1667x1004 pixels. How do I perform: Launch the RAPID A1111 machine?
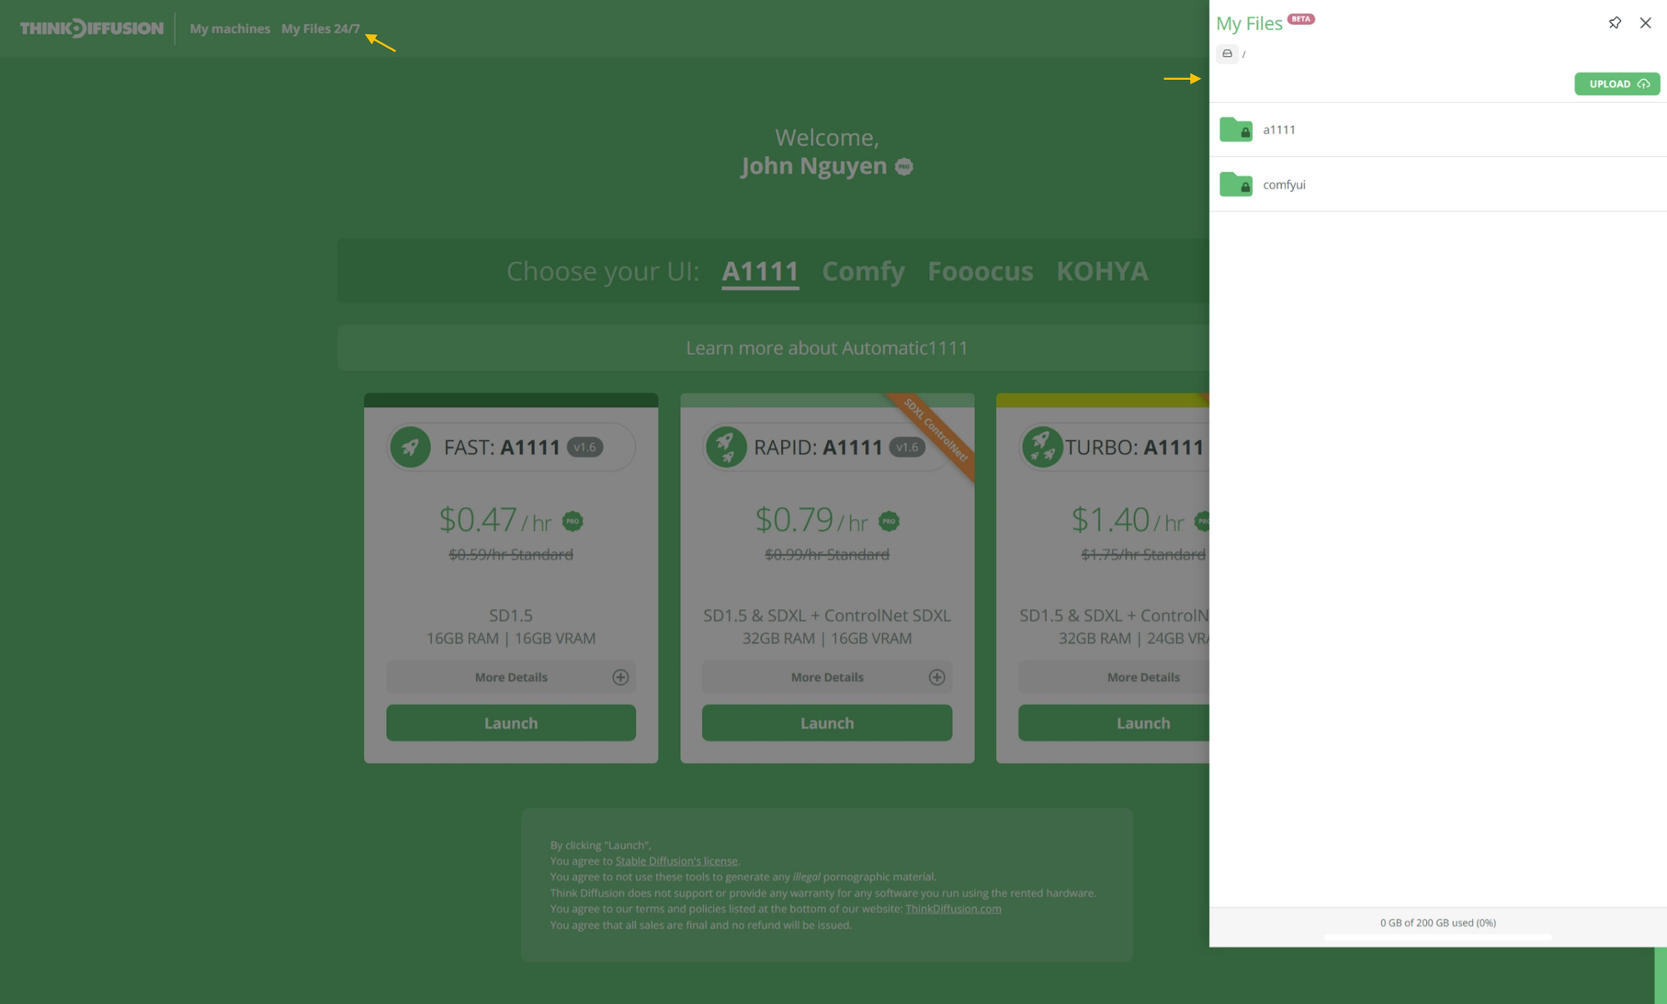pyautogui.click(x=827, y=723)
